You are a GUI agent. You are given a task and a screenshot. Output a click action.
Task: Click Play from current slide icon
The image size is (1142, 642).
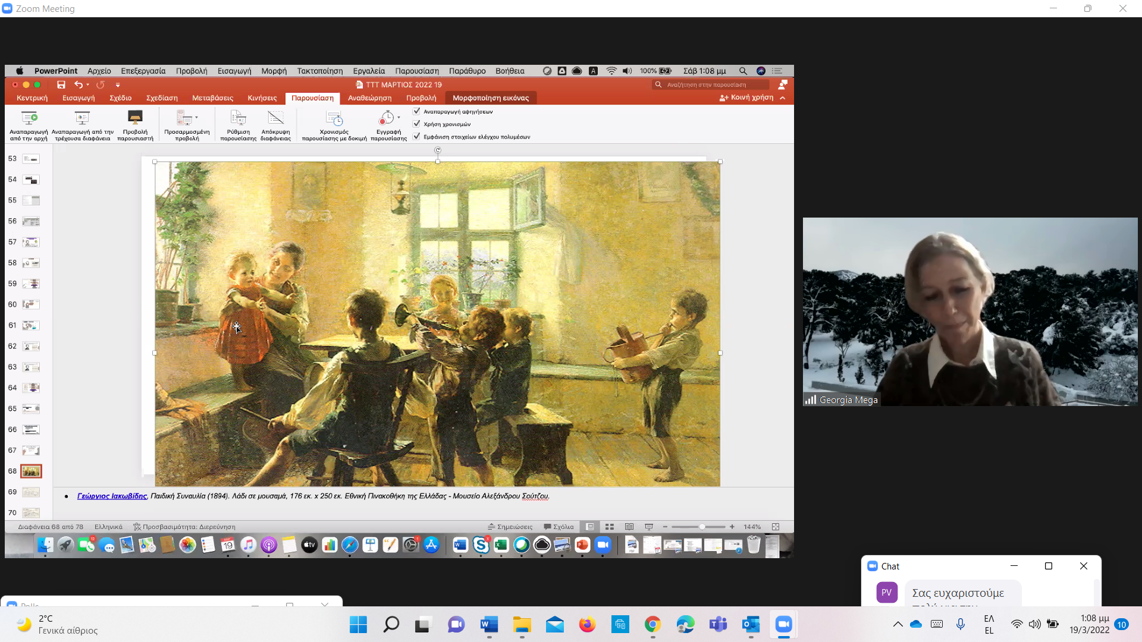pos(82,118)
